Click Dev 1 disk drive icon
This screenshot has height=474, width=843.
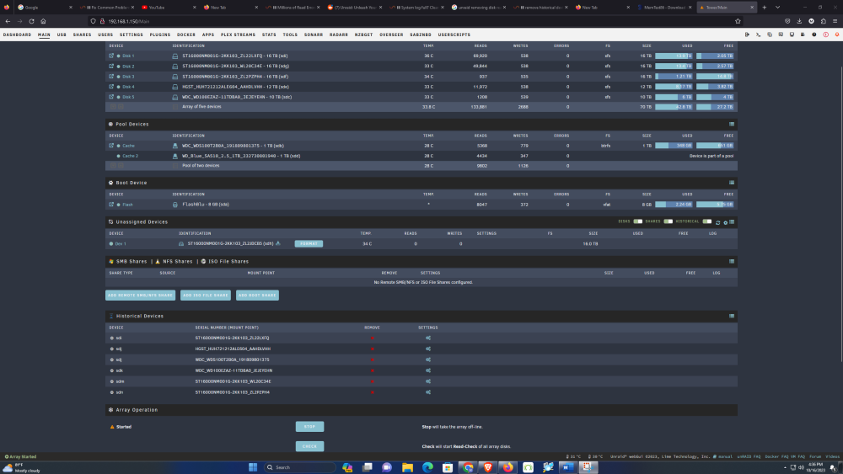(181, 243)
